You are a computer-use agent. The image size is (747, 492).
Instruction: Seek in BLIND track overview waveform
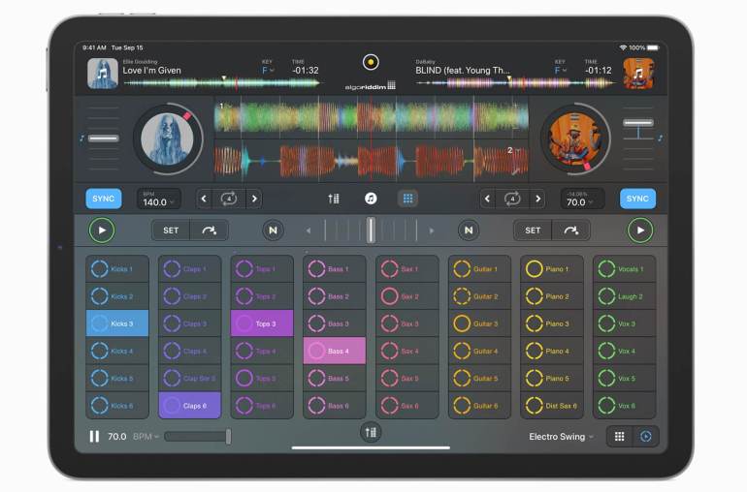(515, 83)
